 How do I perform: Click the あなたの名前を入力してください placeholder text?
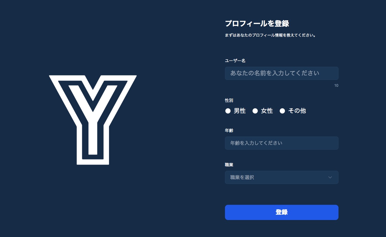(x=275, y=73)
